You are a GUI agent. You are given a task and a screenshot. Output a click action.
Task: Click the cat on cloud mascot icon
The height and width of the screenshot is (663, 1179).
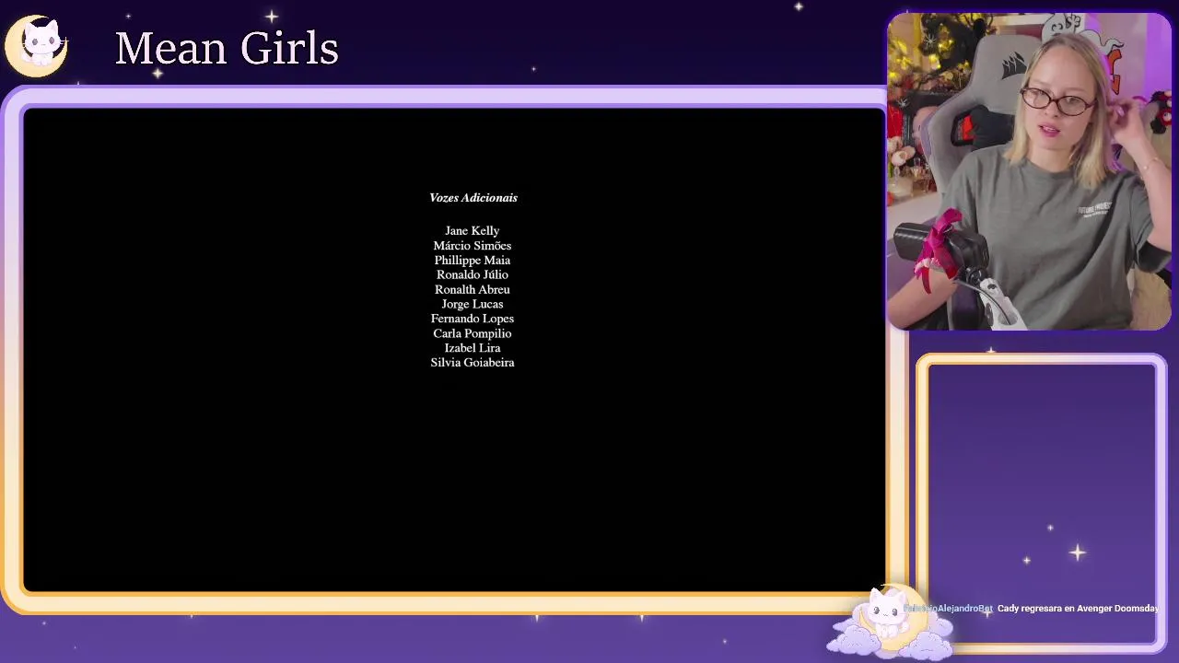pyautogui.click(x=889, y=622)
